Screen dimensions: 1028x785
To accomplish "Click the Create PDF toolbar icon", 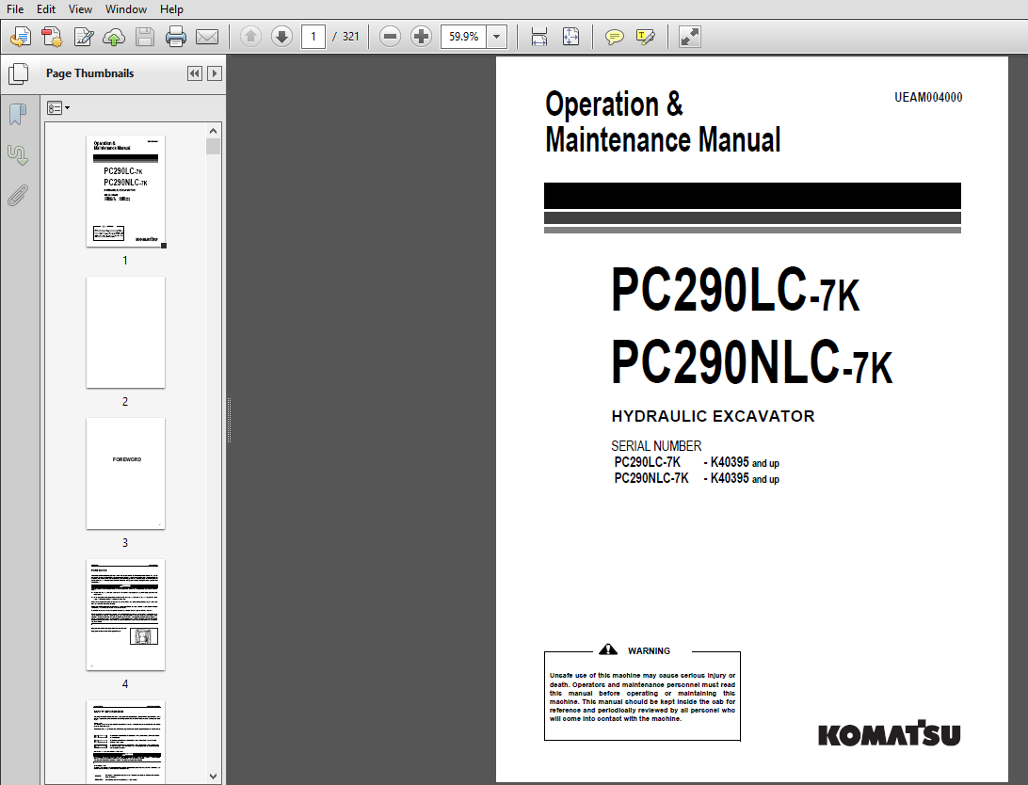I will pyautogui.click(x=52, y=37).
